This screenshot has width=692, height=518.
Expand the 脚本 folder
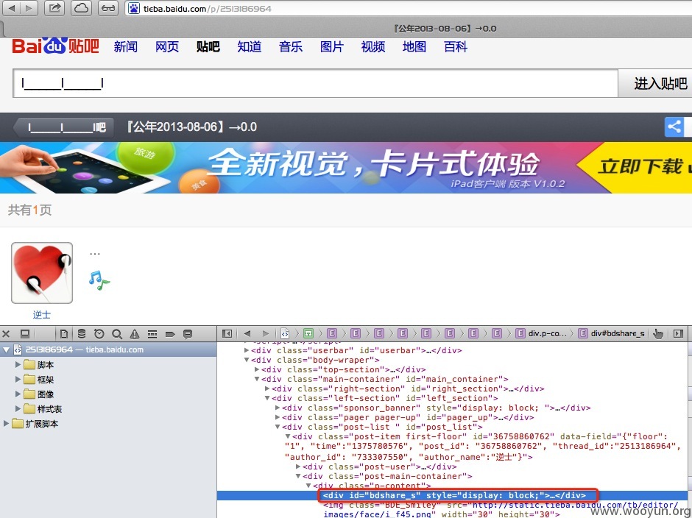18,365
